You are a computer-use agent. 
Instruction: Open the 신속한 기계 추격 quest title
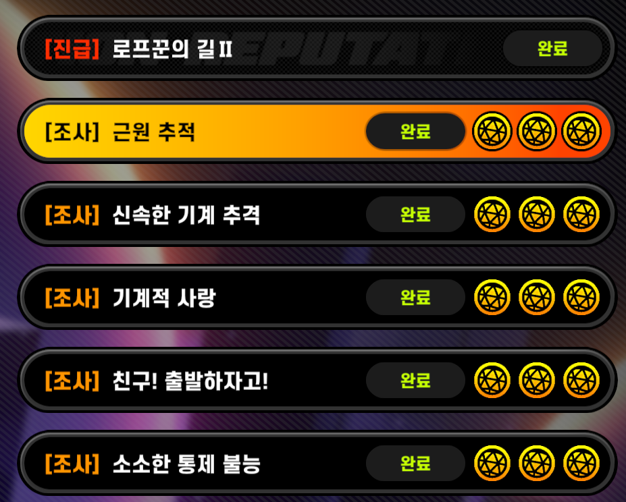(186, 215)
